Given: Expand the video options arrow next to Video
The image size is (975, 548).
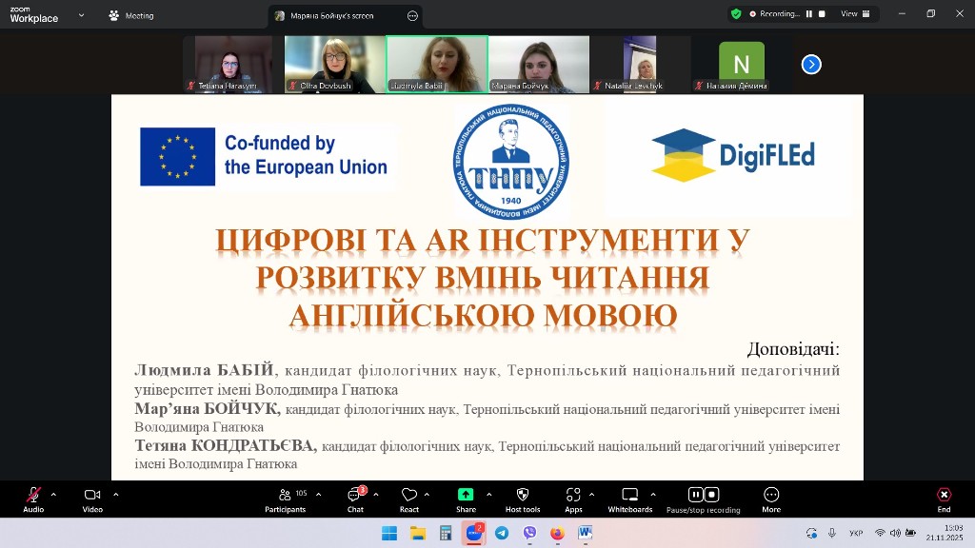Looking at the screenshot, I should 116,494.
